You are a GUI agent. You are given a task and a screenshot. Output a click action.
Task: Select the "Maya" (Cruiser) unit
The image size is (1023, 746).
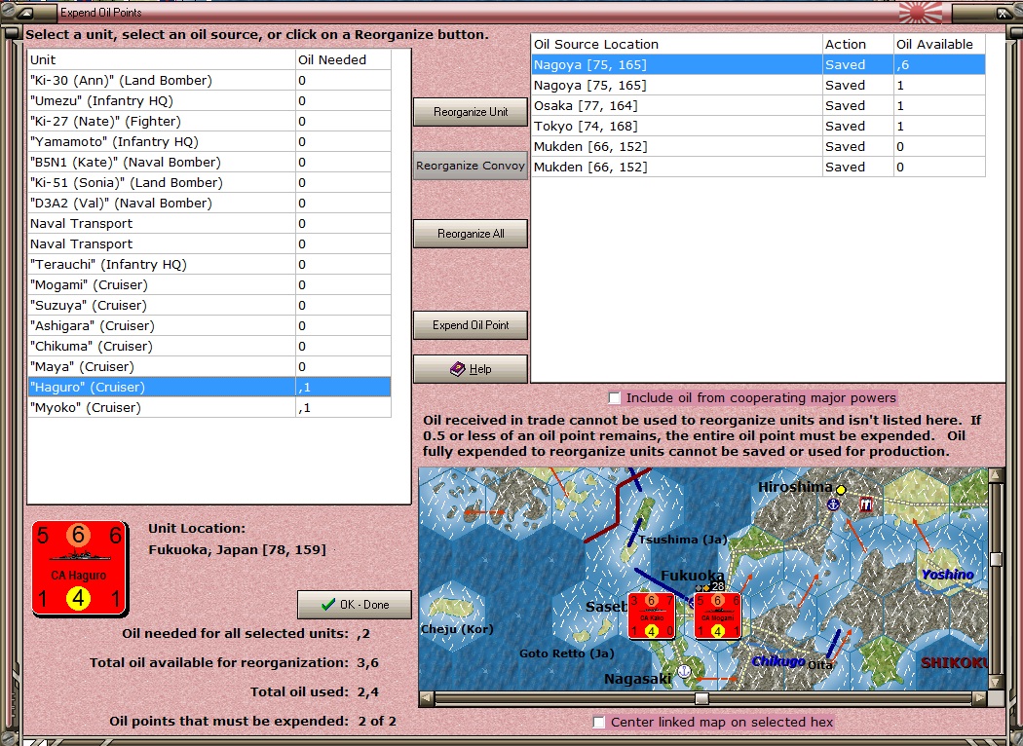pyautogui.click(x=209, y=366)
